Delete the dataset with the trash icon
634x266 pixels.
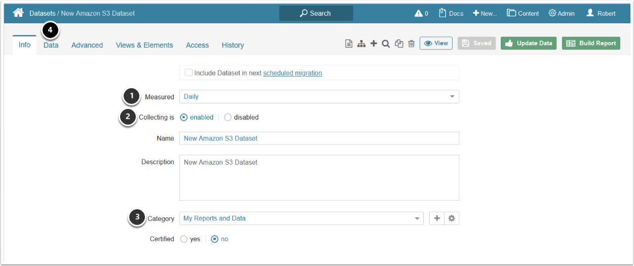coord(412,44)
